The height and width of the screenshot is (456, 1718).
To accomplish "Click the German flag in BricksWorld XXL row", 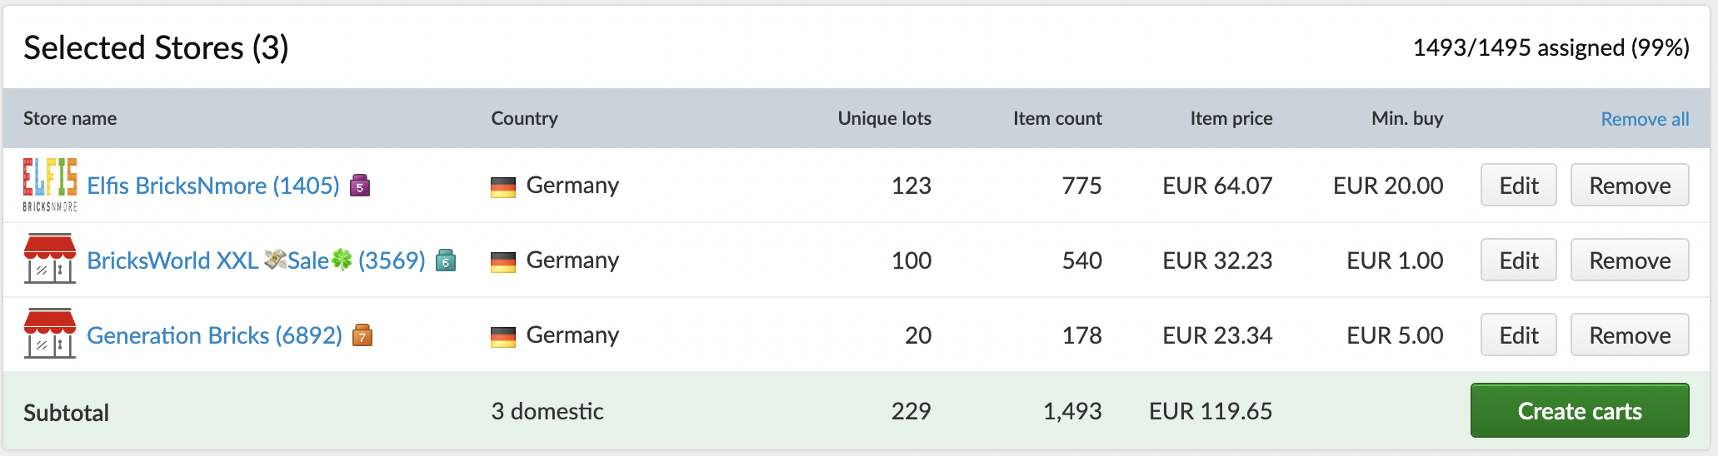I will point(503,261).
